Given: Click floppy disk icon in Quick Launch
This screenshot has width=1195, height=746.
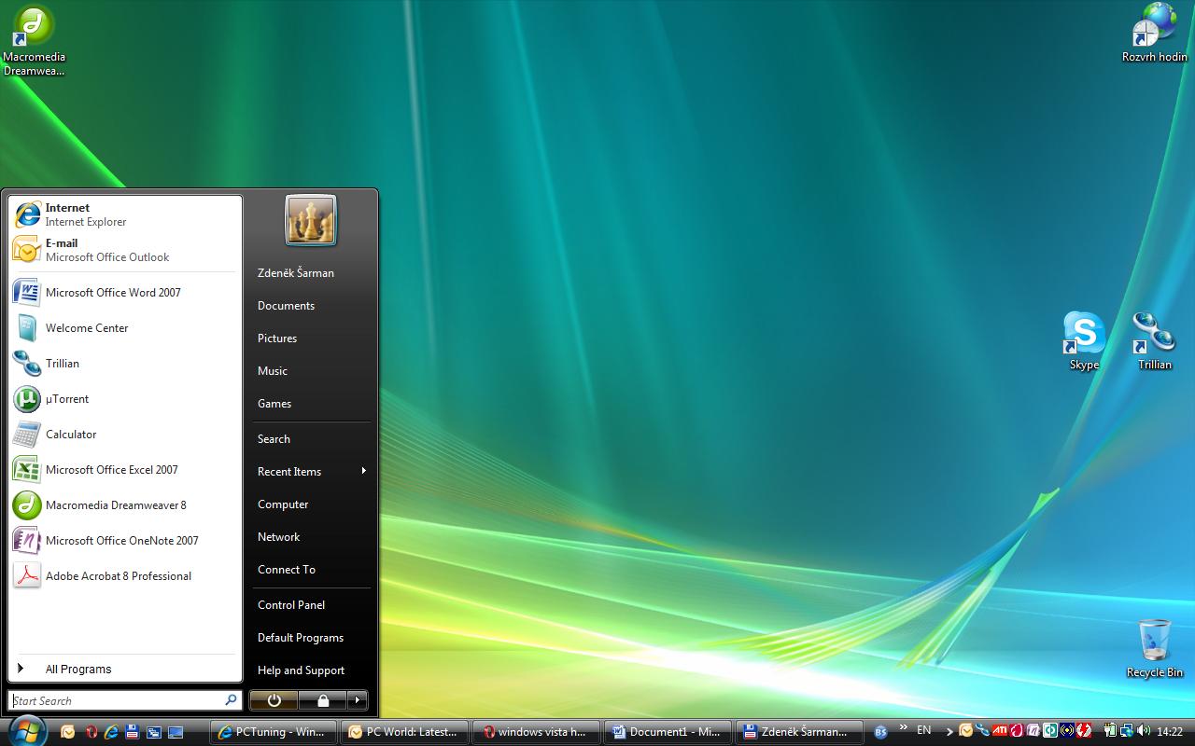Looking at the screenshot, I should tap(133, 732).
